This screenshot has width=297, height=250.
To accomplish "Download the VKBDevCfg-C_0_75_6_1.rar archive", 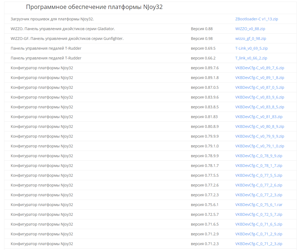I will [259, 205].
